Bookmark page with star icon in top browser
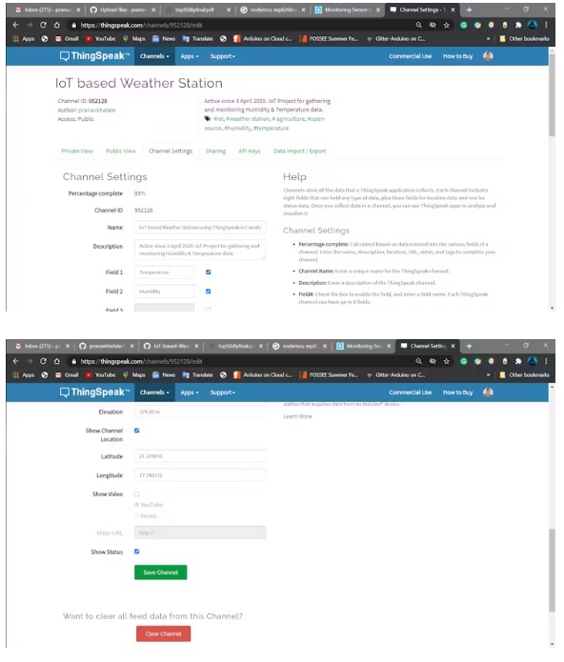This screenshot has height=662, width=564. pyautogui.click(x=446, y=25)
